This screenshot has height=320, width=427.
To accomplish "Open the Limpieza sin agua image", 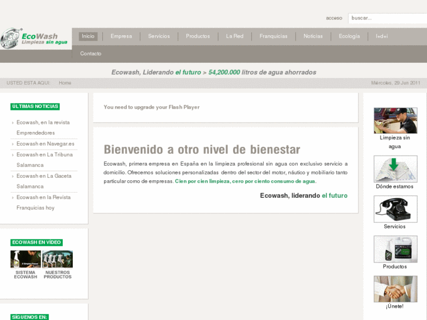I will coord(395,120).
